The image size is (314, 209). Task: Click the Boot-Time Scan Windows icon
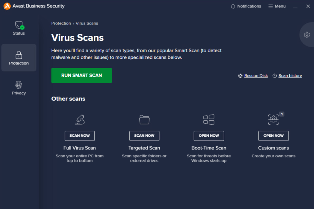click(x=209, y=119)
